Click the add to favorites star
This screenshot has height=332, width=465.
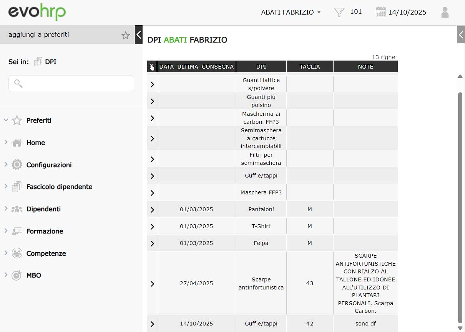tap(126, 35)
